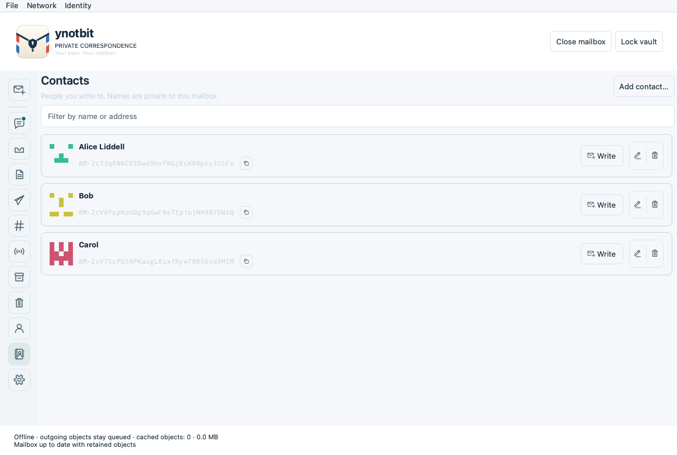This screenshot has width=677, height=455.
Task: Open the compose new message icon in sidebar
Action: tap(19, 90)
